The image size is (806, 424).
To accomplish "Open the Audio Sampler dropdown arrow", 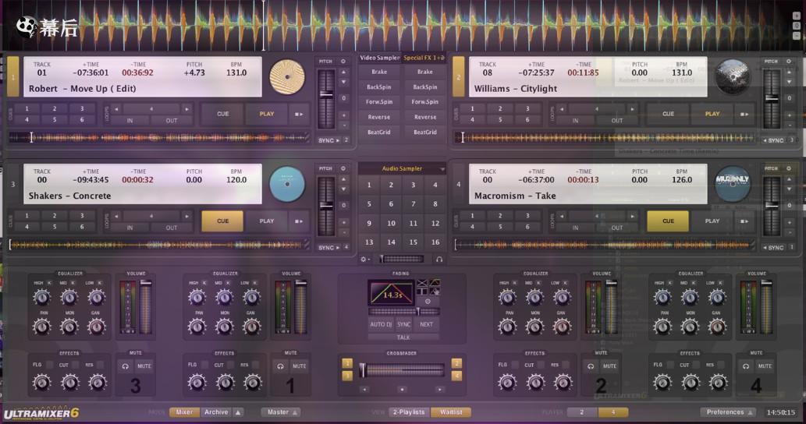I will (x=442, y=169).
